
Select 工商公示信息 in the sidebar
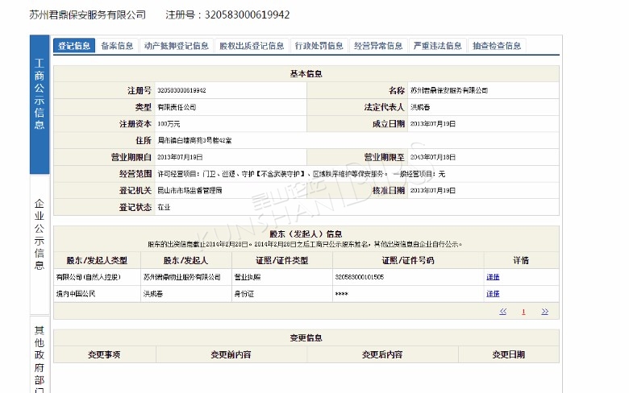pyautogui.click(x=40, y=104)
